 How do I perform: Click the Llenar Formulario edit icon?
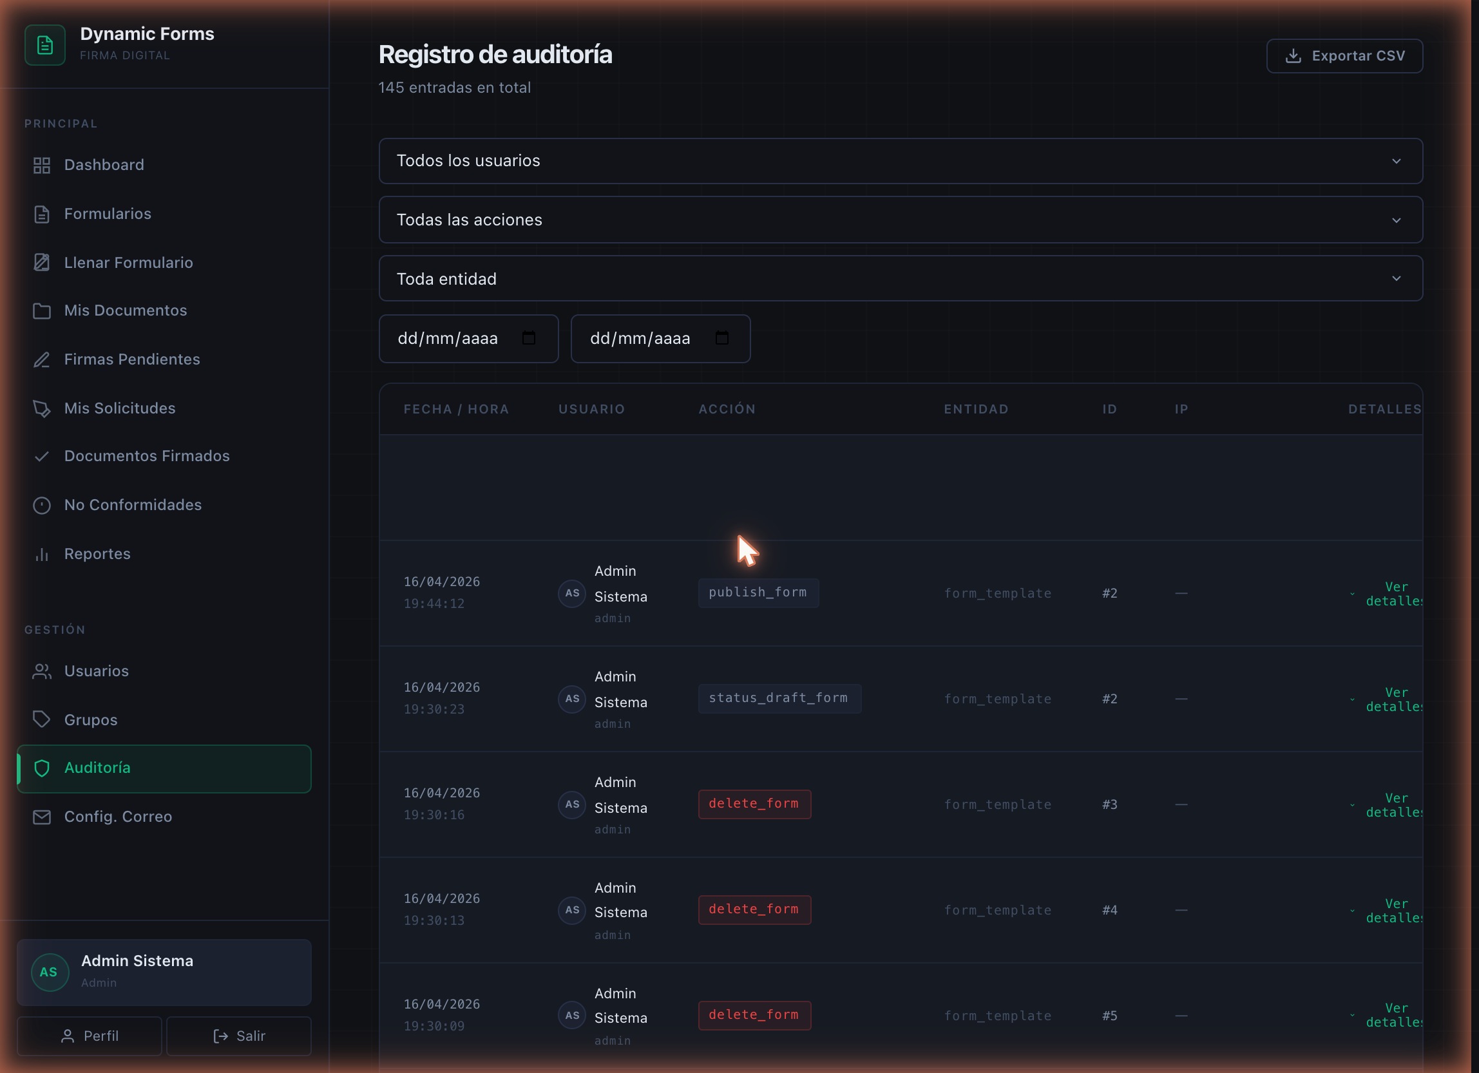[x=42, y=263]
